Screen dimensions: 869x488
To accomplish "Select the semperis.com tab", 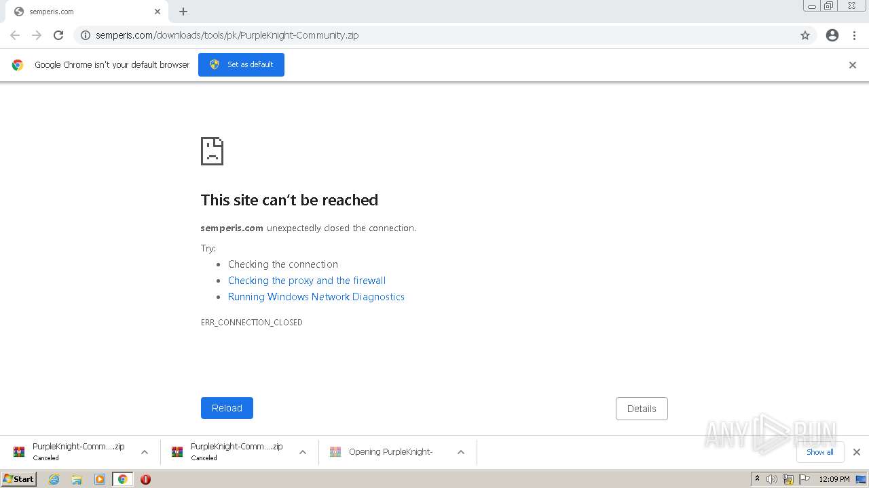I will pyautogui.click(x=86, y=12).
